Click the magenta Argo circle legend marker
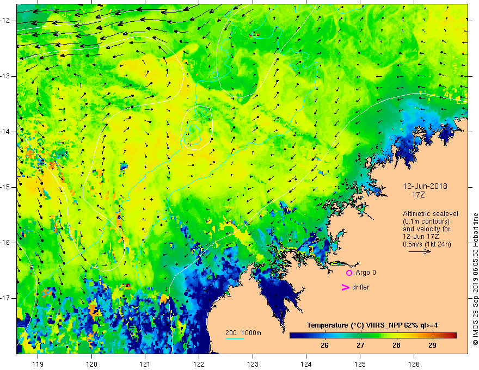This screenshot has width=479, height=370. 349,273
